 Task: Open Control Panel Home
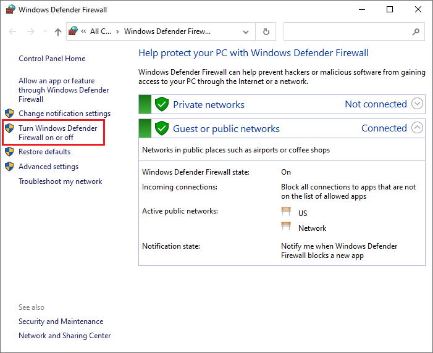click(x=52, y=59)
